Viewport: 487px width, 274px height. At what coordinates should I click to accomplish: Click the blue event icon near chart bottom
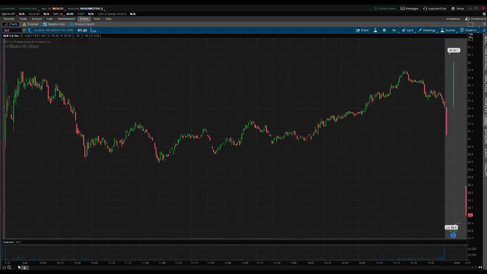pos(453,236)
